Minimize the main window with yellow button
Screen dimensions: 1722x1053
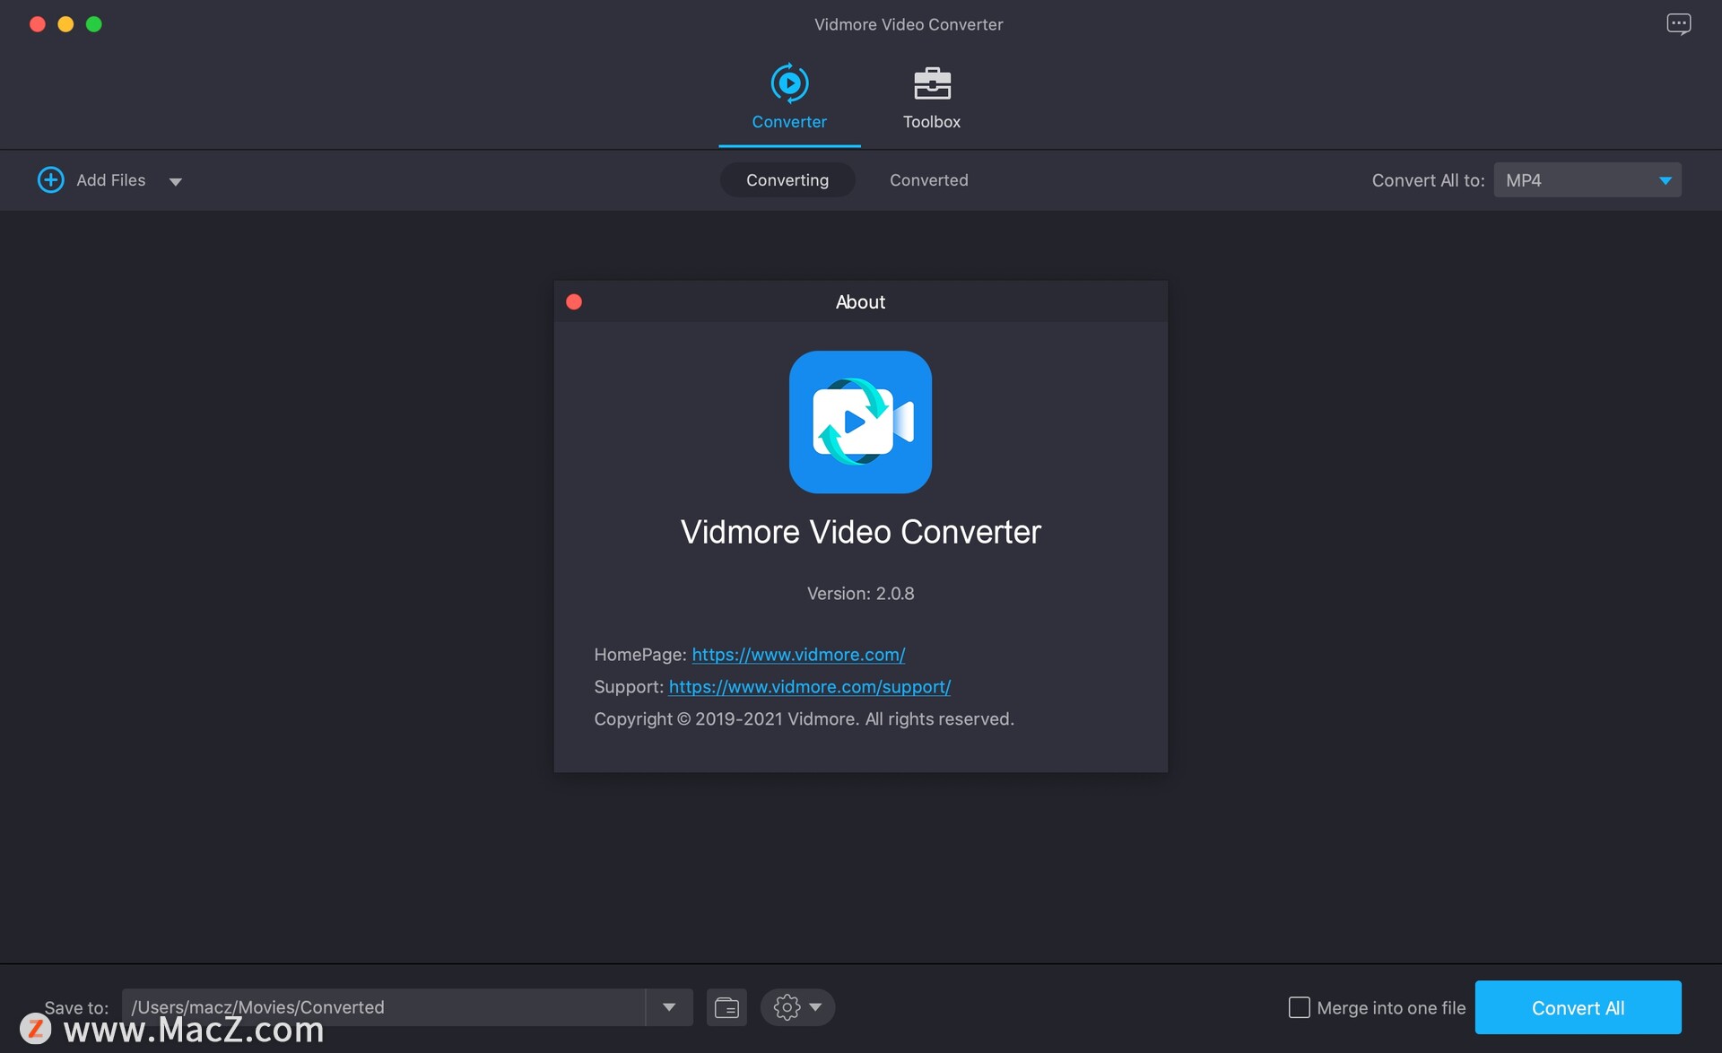click(65, 24)
